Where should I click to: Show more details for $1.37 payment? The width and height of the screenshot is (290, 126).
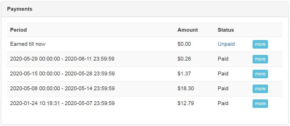click(x=260, y=74)
